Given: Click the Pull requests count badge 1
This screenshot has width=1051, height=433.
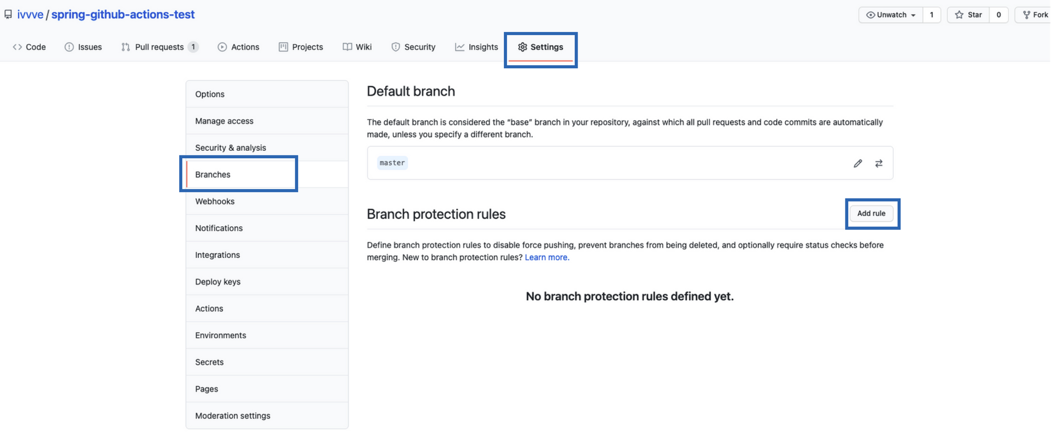Looking at the screenshot, I should [x=193, y=47].
